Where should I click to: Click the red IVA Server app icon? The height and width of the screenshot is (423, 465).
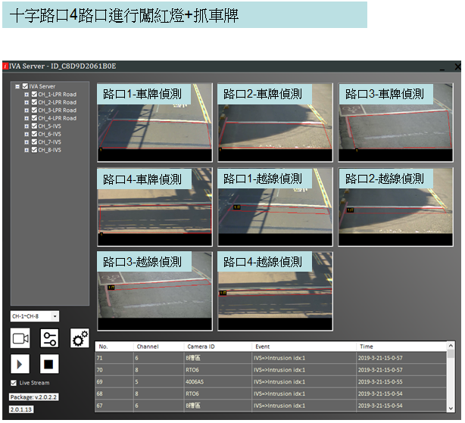tap(6, 68)
